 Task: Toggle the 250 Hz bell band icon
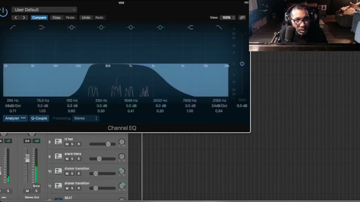coord(101,27)
